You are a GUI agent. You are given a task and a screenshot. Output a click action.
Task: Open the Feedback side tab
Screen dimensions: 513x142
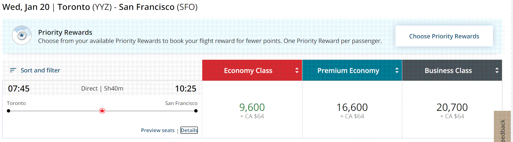pos(502,128)
